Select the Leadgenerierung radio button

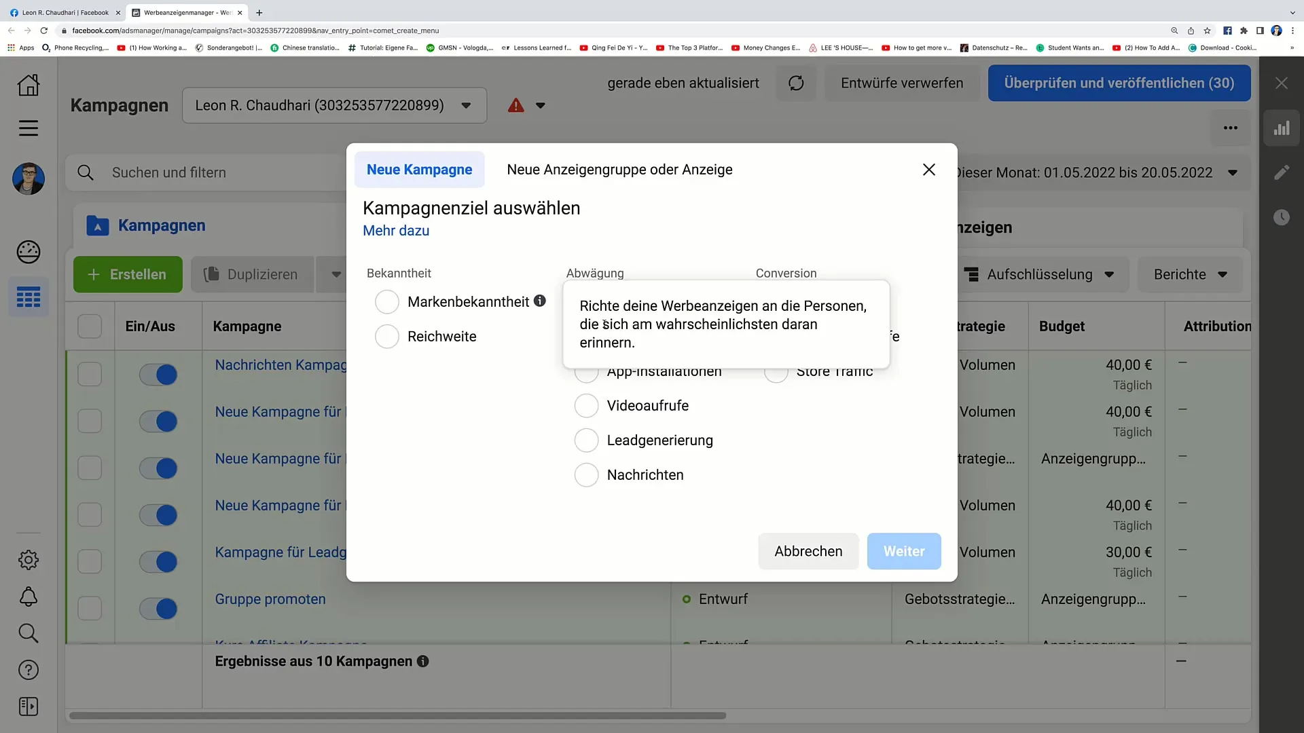(x=587, y=439)
